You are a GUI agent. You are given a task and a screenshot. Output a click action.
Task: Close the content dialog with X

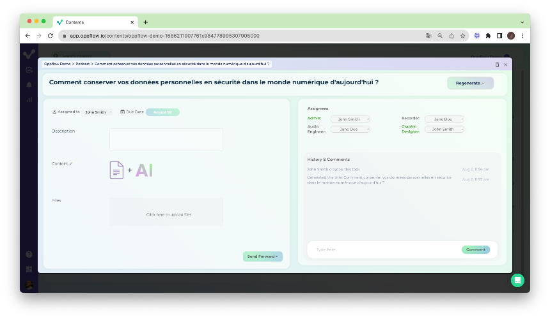coord(505,64)
